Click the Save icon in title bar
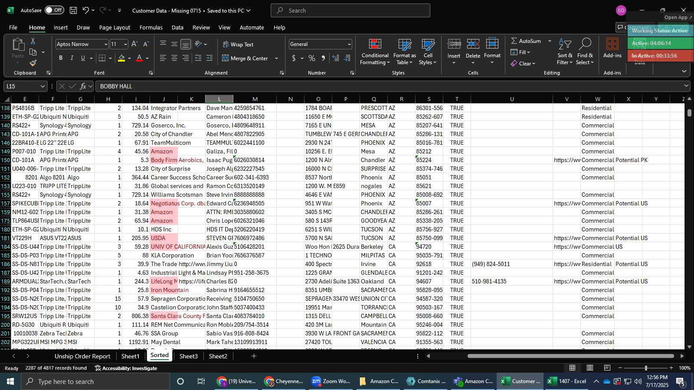The width and height of the screenshot is (694, 390). click(x=73, y=10)
